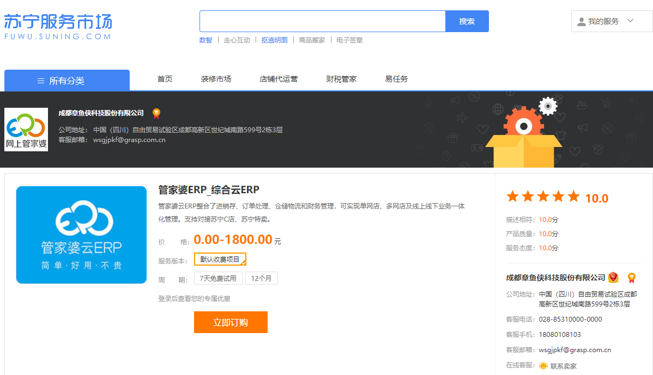Click the company name in the right sidebar
The image size is (653, 375).
555,278
